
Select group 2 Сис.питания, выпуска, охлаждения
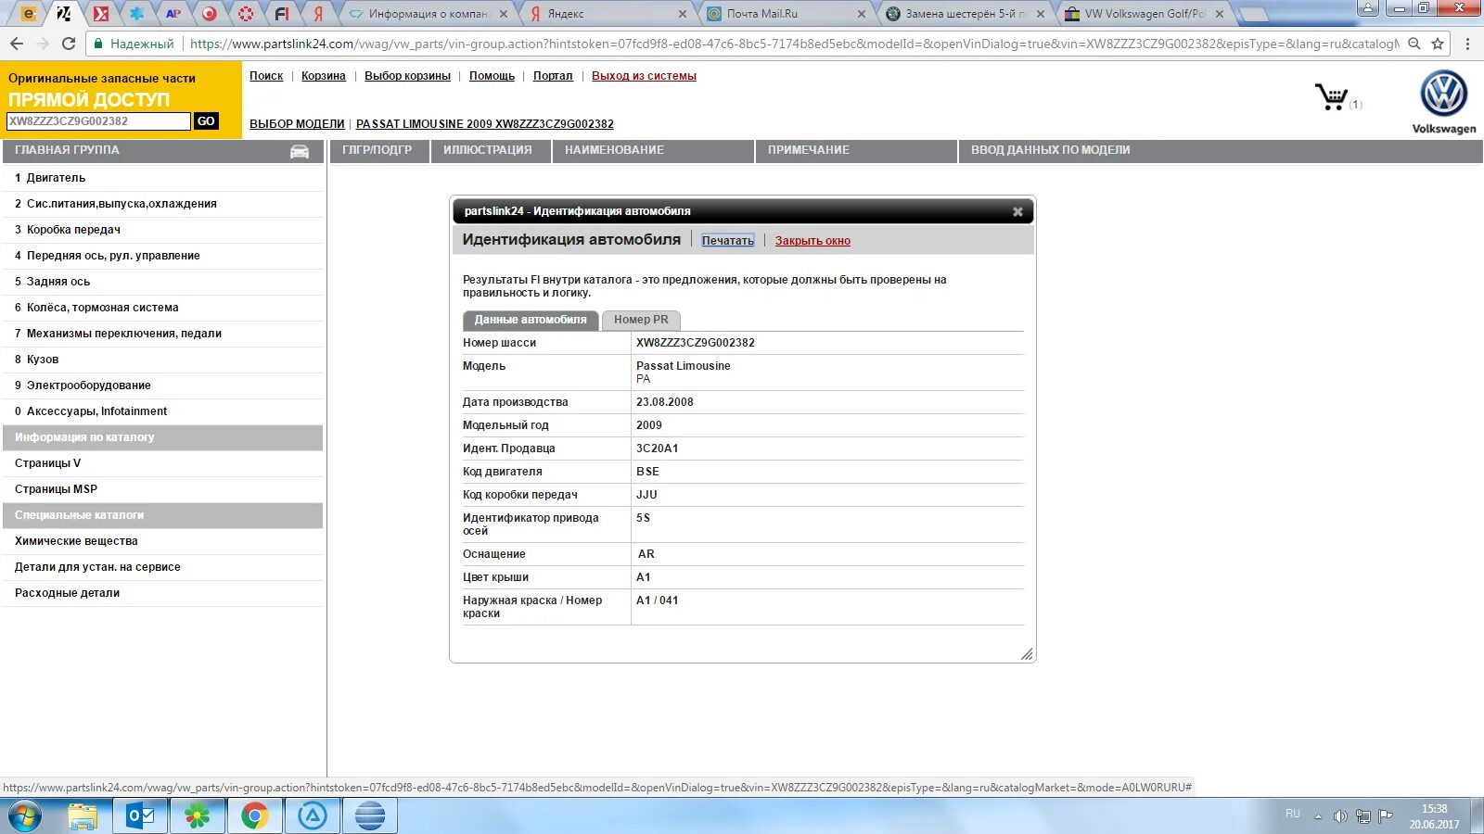coord(163,204)
